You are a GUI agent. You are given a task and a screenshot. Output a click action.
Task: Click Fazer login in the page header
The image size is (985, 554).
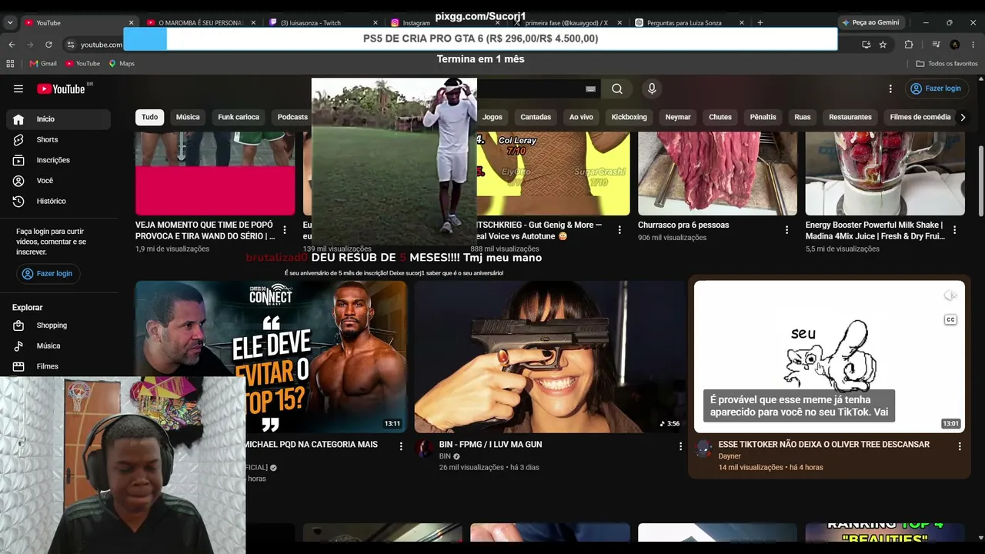pos(935,88)
